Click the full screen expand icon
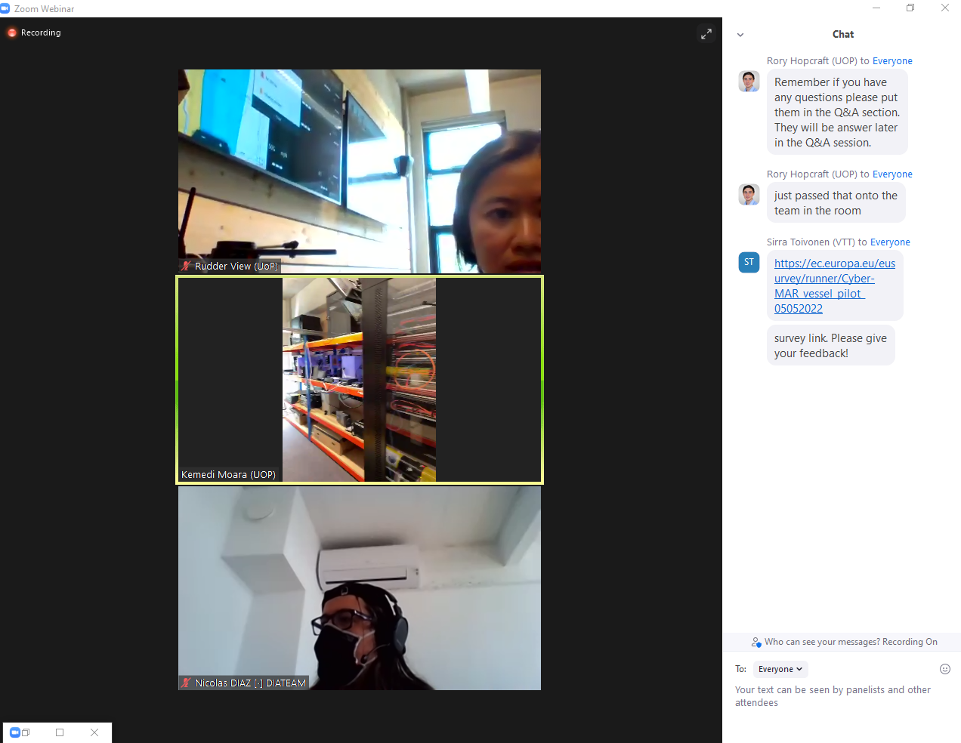Image resolution: width=961 pixels, height=743 pixels. pos(706,34)
